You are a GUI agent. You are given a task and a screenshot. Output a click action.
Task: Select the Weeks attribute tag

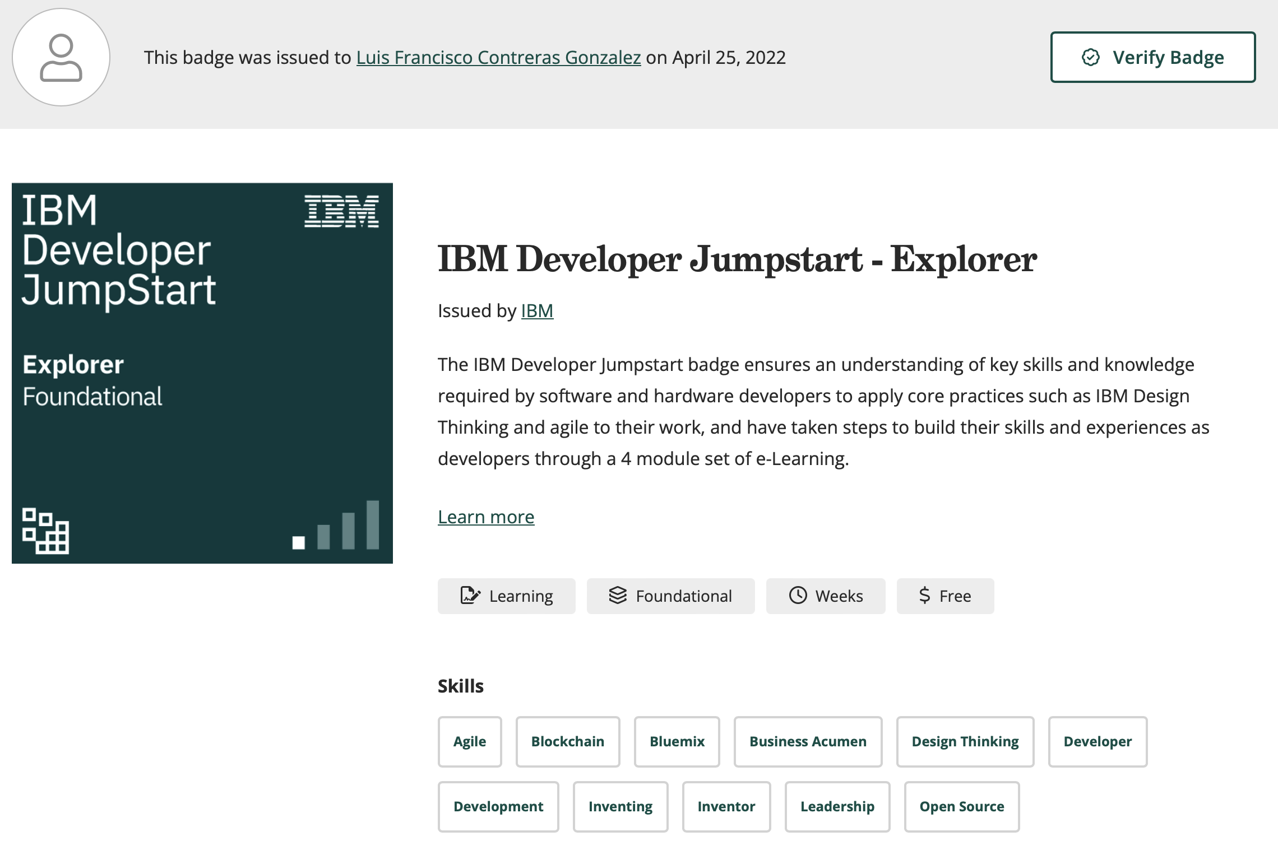click(x=826, y=596)
